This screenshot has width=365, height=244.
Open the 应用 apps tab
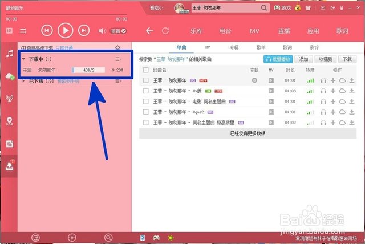313,31
